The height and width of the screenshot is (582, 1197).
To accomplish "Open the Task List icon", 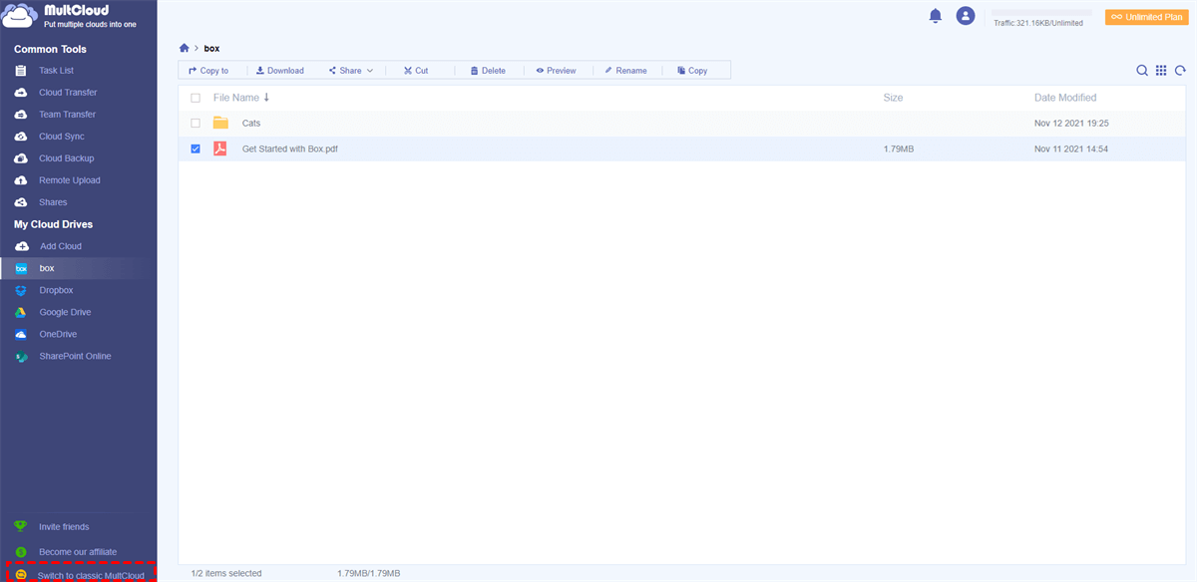I will click(x=21, y=71).
